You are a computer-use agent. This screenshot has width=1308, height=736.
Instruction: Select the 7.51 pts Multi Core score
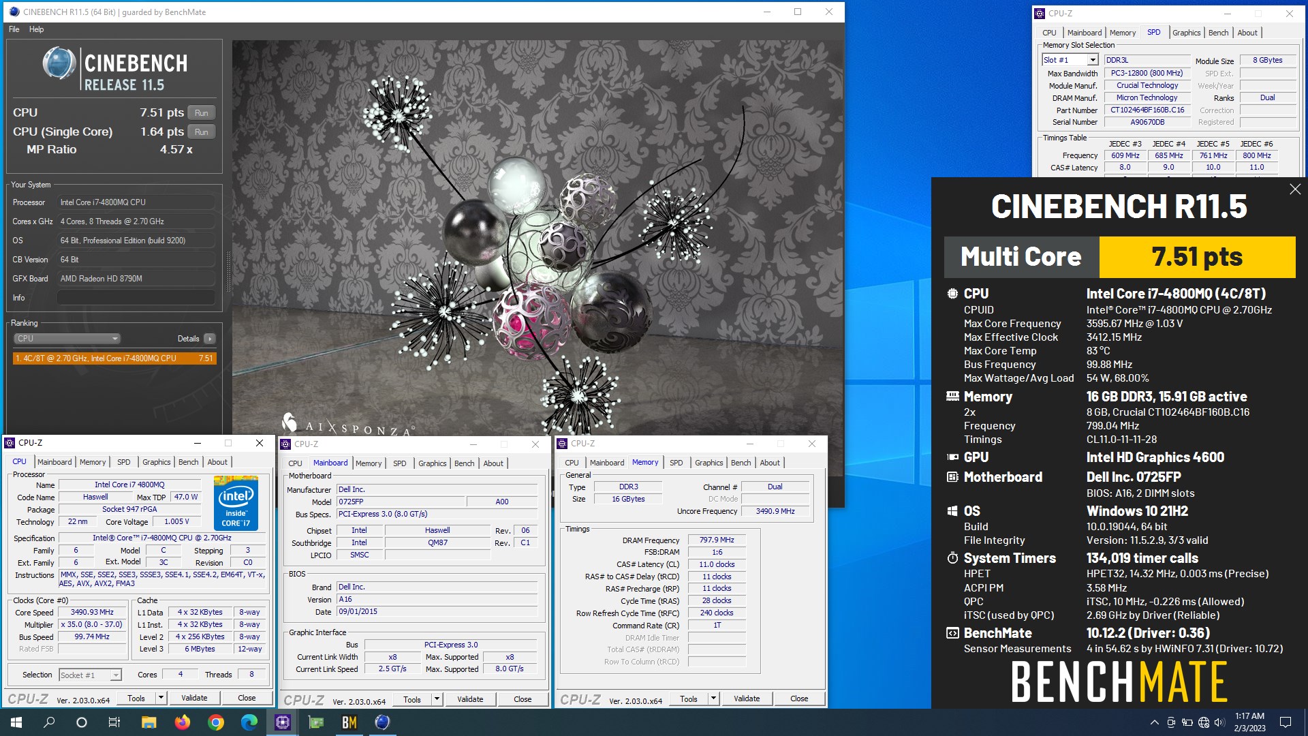point(1197,257)
